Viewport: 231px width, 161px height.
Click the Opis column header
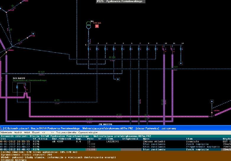[146, 139]
